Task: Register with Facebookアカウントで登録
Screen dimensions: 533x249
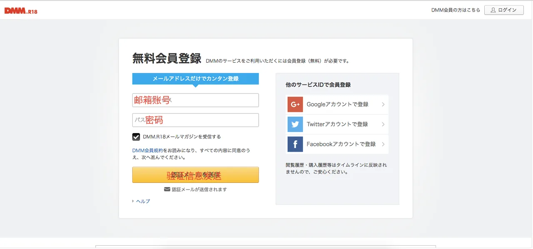Action: tap(337, 144)
